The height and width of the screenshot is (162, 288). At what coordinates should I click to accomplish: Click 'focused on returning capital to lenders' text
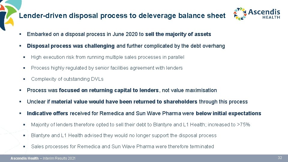click(x=109, y=90)
